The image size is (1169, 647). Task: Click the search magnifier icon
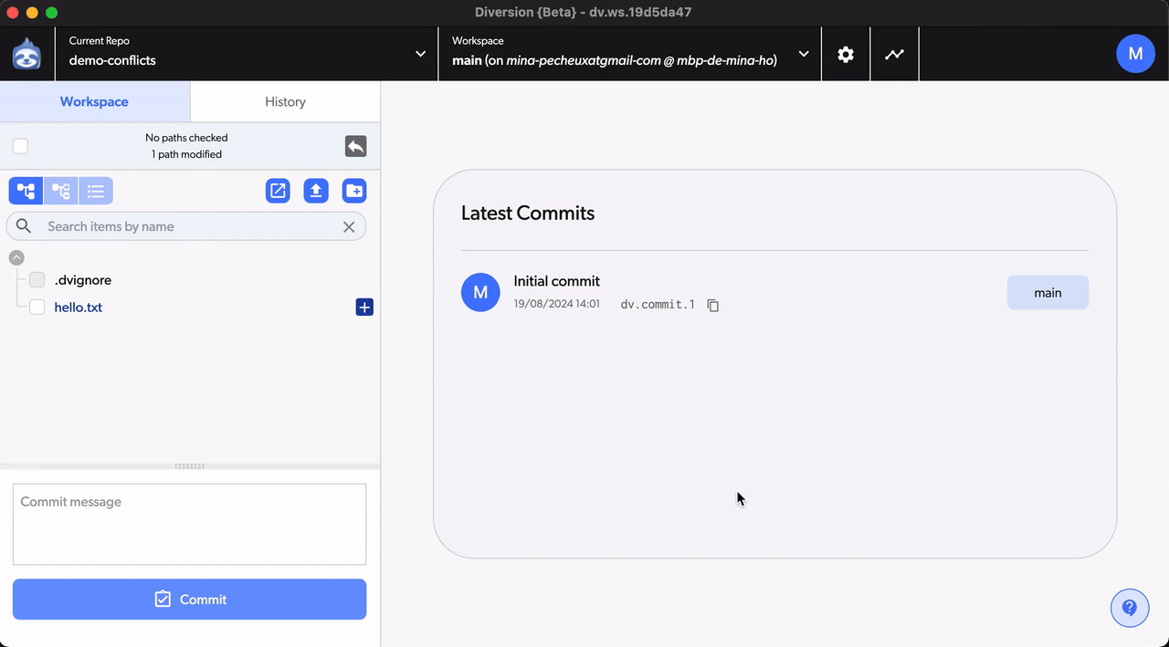pyautogui.click(x=24, y=226)
